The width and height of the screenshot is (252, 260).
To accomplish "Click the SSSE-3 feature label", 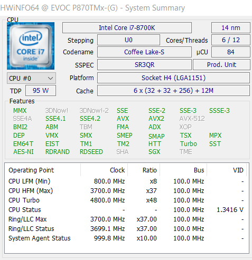I will [219, 111].
